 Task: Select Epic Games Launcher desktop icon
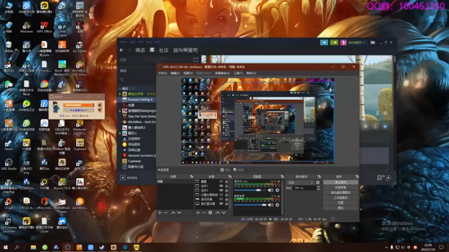point(8,225)
